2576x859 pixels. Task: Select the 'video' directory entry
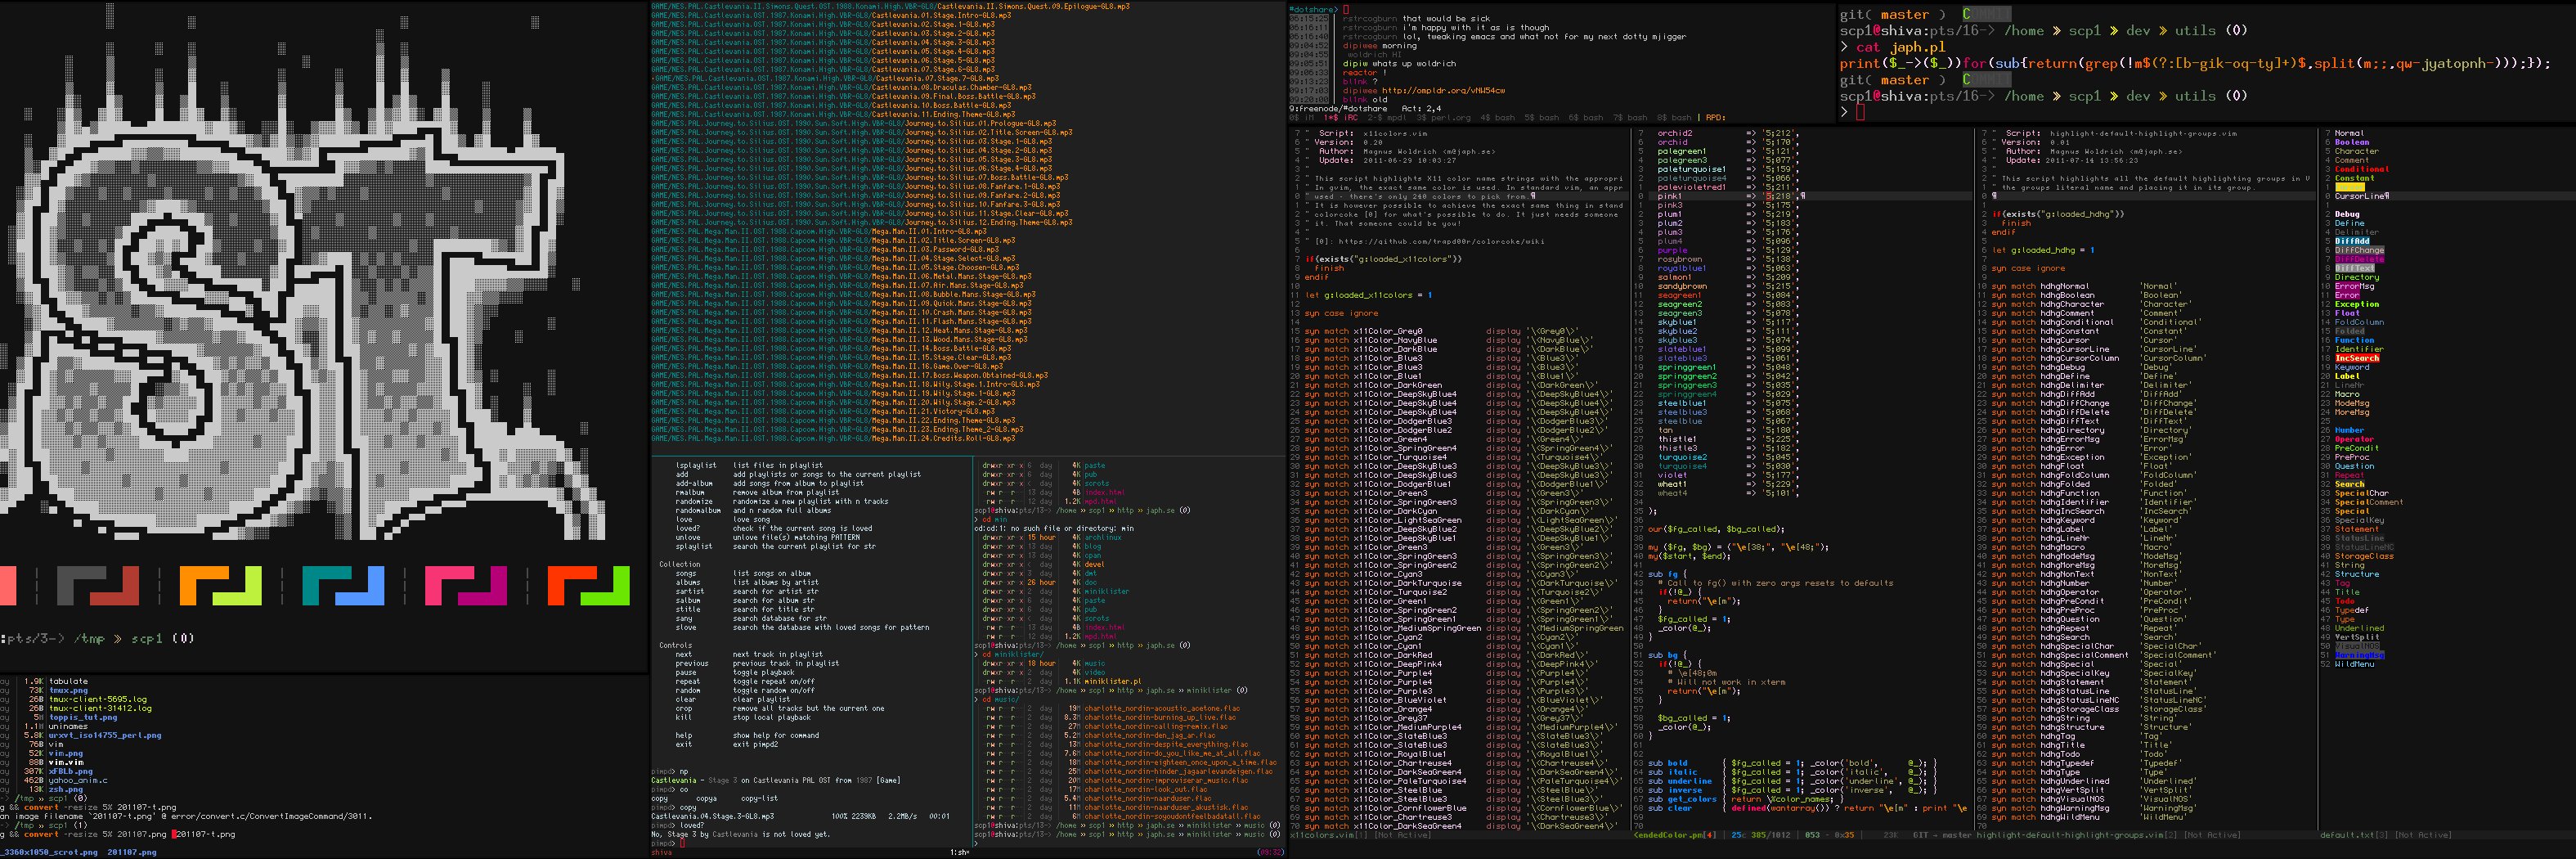click(x=1095, y=672)
